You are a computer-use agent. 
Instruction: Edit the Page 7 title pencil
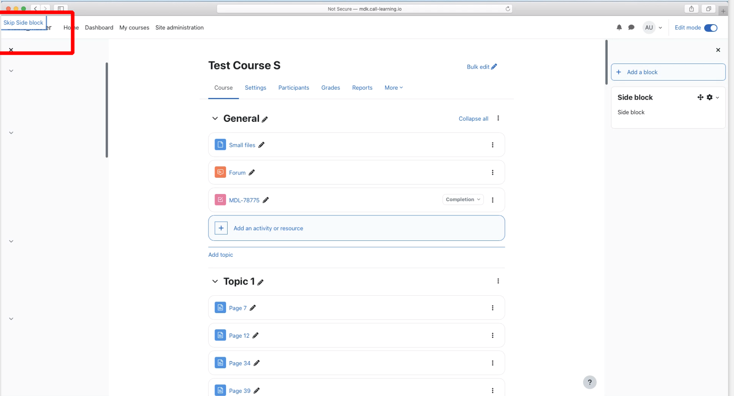[253, 308]
